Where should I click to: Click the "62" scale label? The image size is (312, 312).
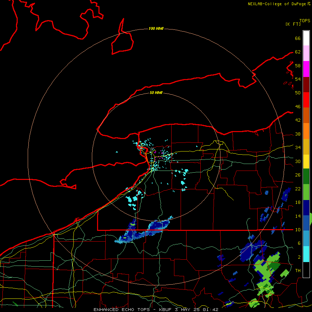pyautogui.click(x=298, y=52)
